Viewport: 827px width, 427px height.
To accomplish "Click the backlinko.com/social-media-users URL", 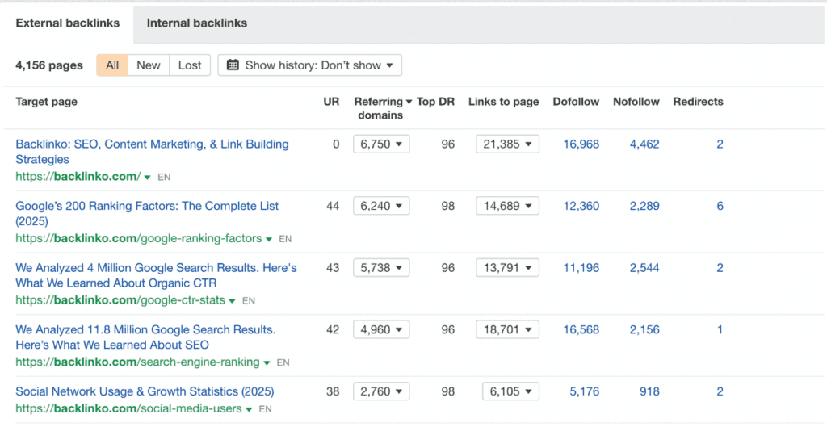I will tap(128, 408).
